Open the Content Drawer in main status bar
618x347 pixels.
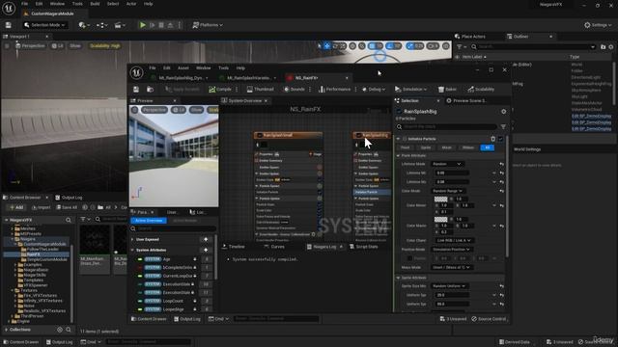click(21, 342)
